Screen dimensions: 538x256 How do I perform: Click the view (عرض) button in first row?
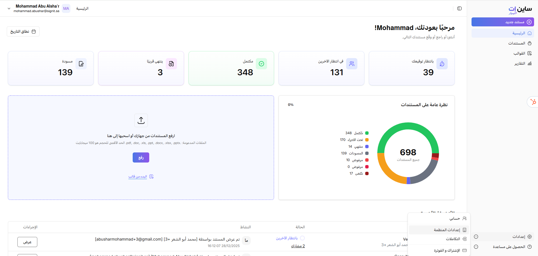click(27, 242)
